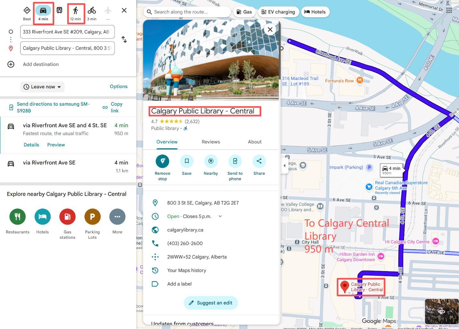Viewport: 459px width, 329px height.
Task: Switch to the Overview tab
Action: (167, 142)
